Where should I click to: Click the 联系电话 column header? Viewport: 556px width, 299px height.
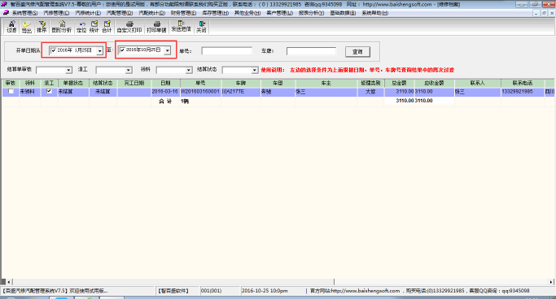tap(523, 83)
